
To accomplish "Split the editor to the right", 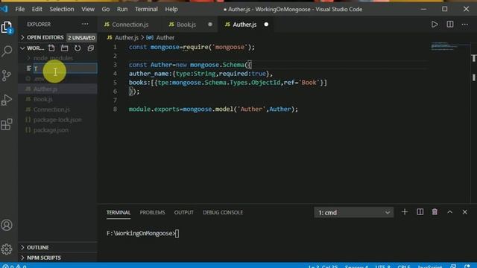I will 450,25.
